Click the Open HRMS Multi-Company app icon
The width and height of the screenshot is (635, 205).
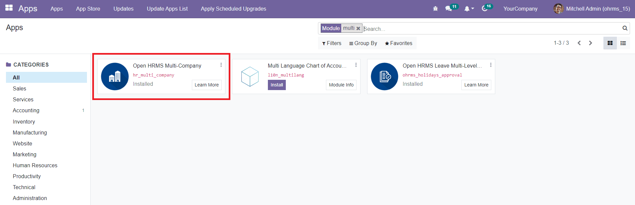tap(115, 77)
